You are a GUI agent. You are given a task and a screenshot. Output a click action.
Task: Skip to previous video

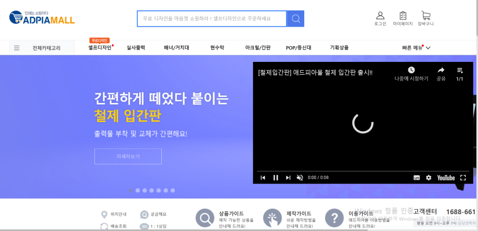(263, 178)
